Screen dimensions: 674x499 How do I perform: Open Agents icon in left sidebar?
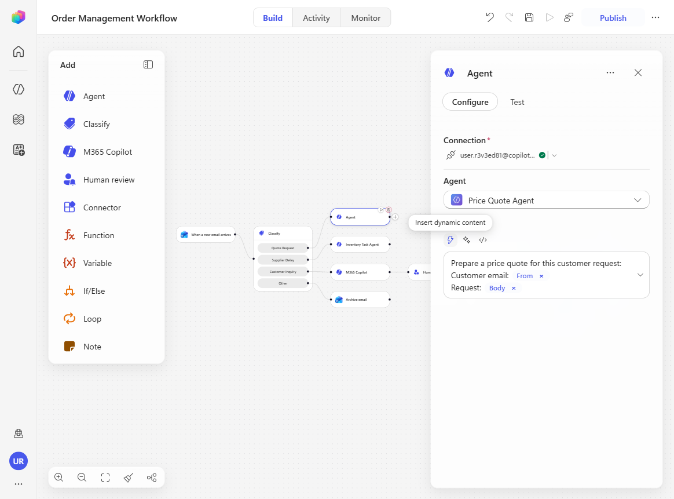(x=19, y=89)
